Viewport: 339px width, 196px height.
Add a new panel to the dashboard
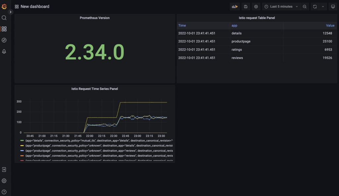[x=235, y=7]
